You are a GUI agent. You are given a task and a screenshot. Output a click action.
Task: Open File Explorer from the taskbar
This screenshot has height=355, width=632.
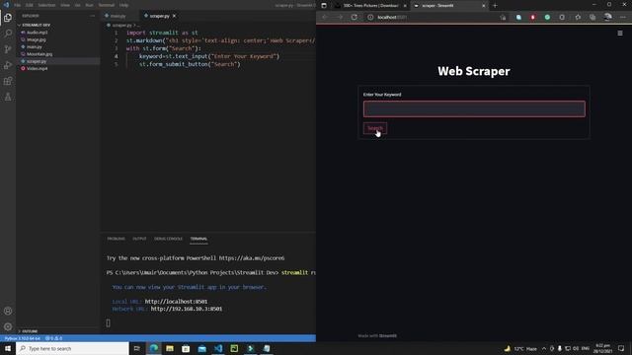pyautogui.click(x=170, y=348)
